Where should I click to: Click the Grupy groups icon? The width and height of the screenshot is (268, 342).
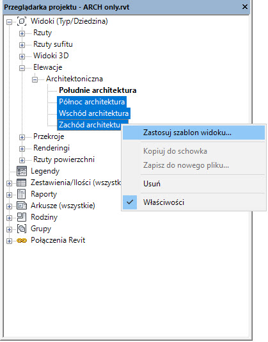coord(22,229)
